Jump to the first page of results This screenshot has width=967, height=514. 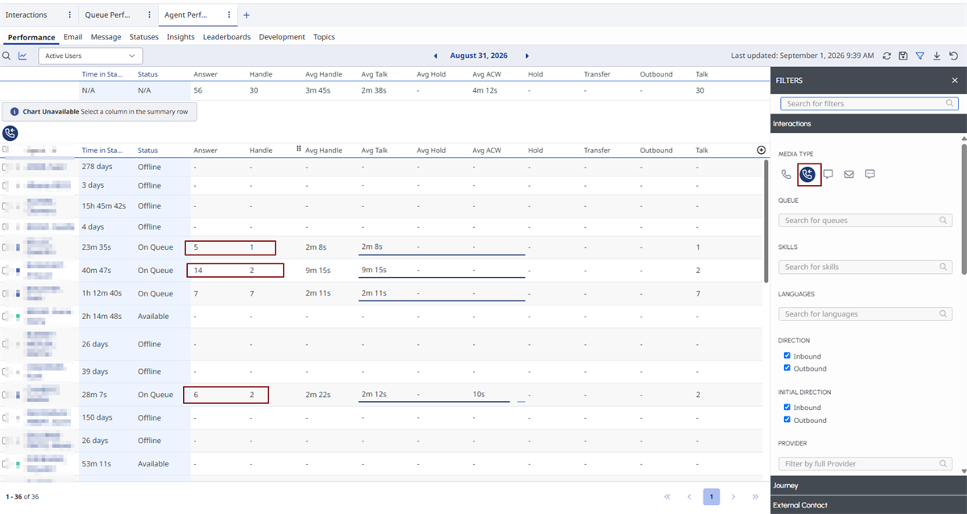pyautogui.click(x=667, y=497)
